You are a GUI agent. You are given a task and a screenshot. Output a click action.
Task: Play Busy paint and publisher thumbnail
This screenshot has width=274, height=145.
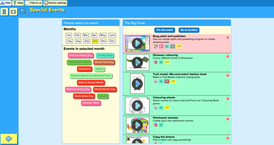137,44
